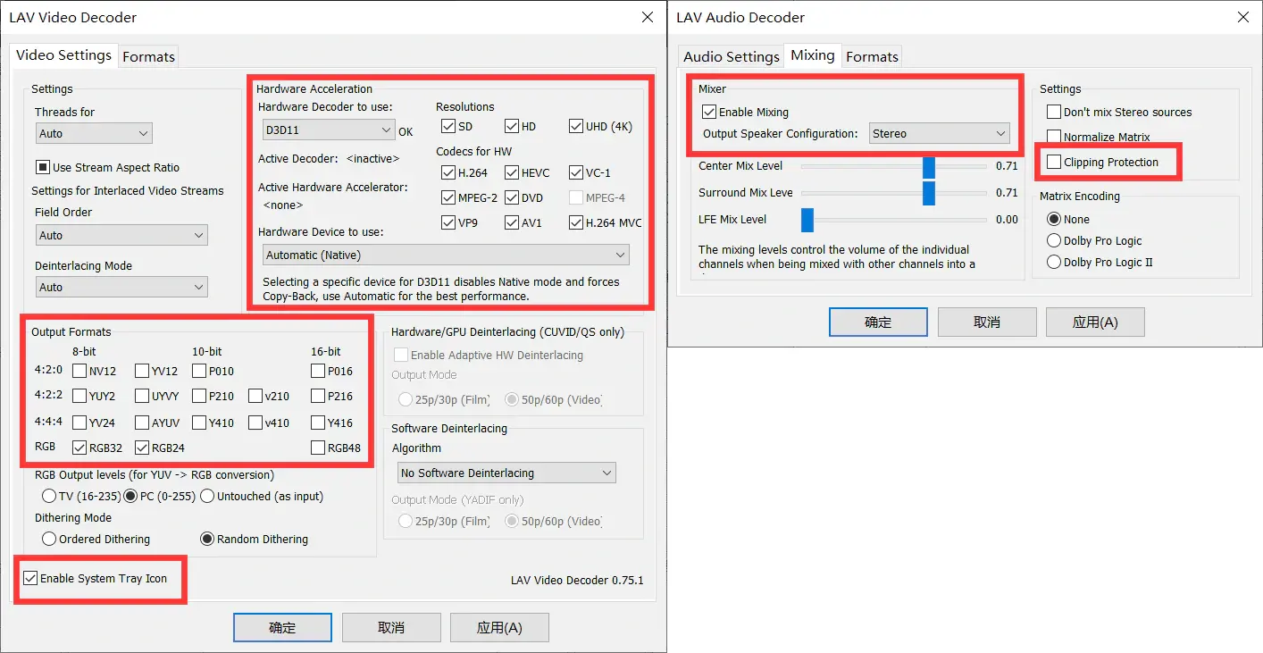Toggle Use Stream Aspect Ratio checkbox
This screenshot has width=1263, height=653.
42,167
